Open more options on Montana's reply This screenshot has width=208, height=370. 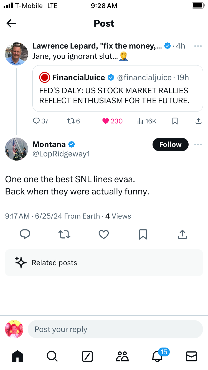[x=198, y=145]
